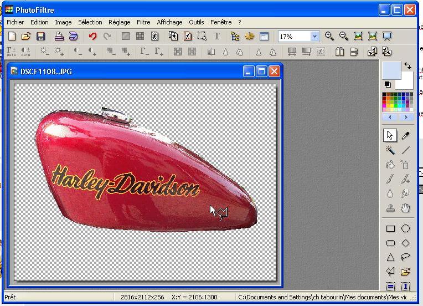
Task: Save the image with the floppy icon
Action: [x=41, y=36]
